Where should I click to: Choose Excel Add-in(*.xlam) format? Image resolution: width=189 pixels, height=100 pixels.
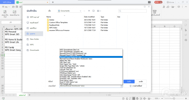coord(91,80)
